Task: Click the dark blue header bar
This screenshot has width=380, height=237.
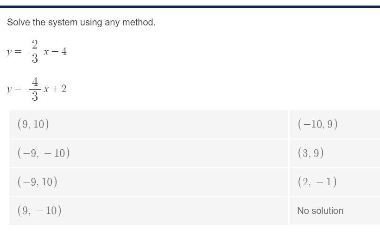Action: 190,6
